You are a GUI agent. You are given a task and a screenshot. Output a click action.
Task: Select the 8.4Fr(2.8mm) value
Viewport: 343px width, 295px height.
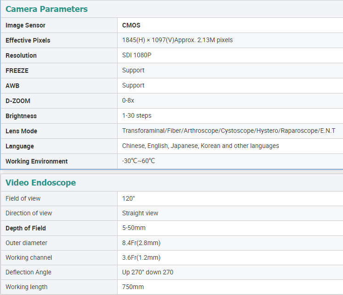pos(141,243)
